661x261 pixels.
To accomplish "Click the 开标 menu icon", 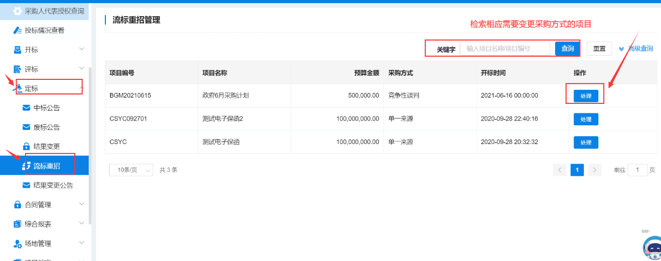I will click(17, 50).
